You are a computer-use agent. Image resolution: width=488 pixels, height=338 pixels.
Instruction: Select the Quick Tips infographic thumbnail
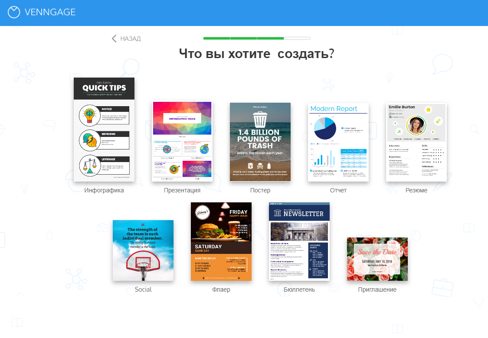(104, 130)
